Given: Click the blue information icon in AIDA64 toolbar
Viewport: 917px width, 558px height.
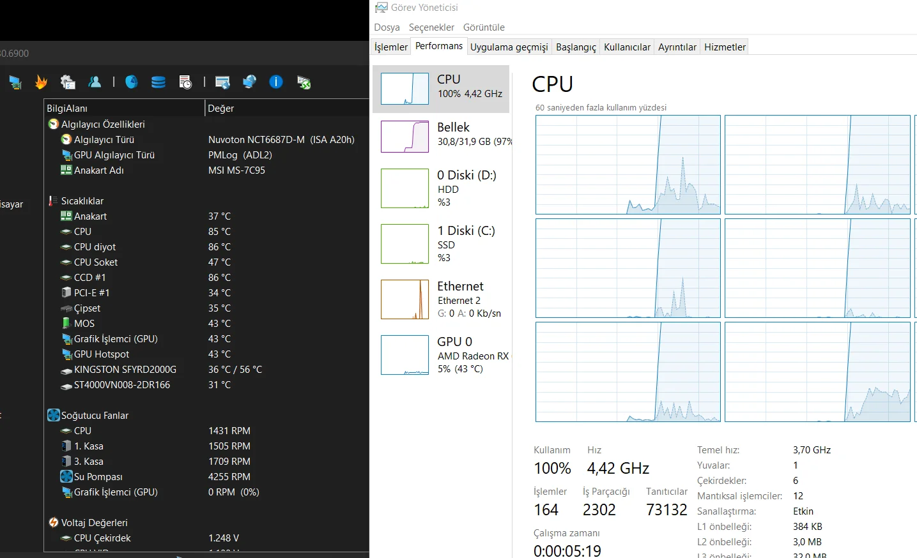Looking at the screenshot, I should click(x=276, y=82).
